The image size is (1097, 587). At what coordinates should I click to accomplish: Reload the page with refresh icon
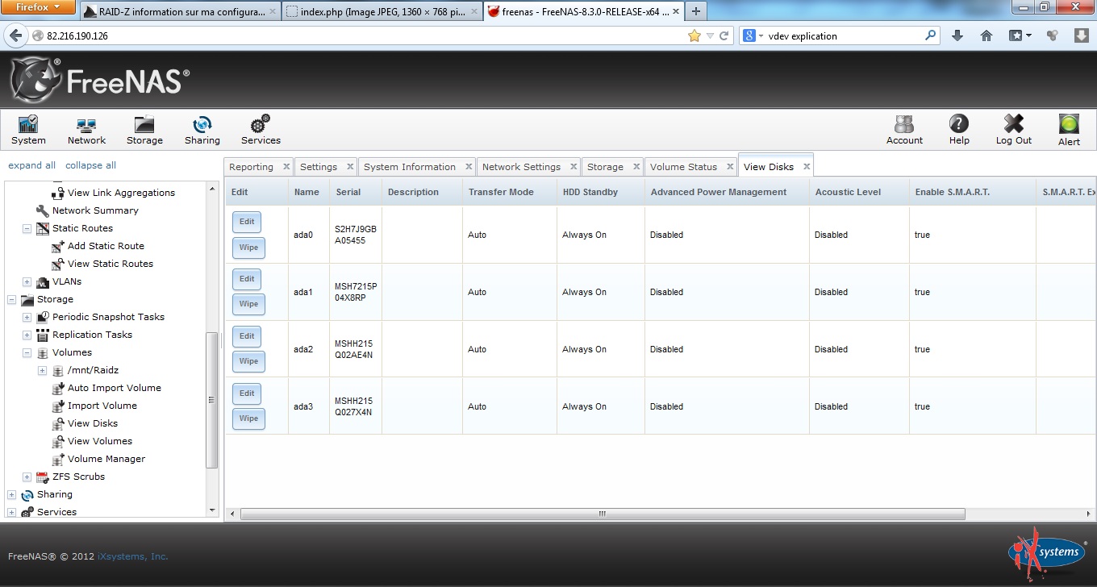[x=724, y=35]
